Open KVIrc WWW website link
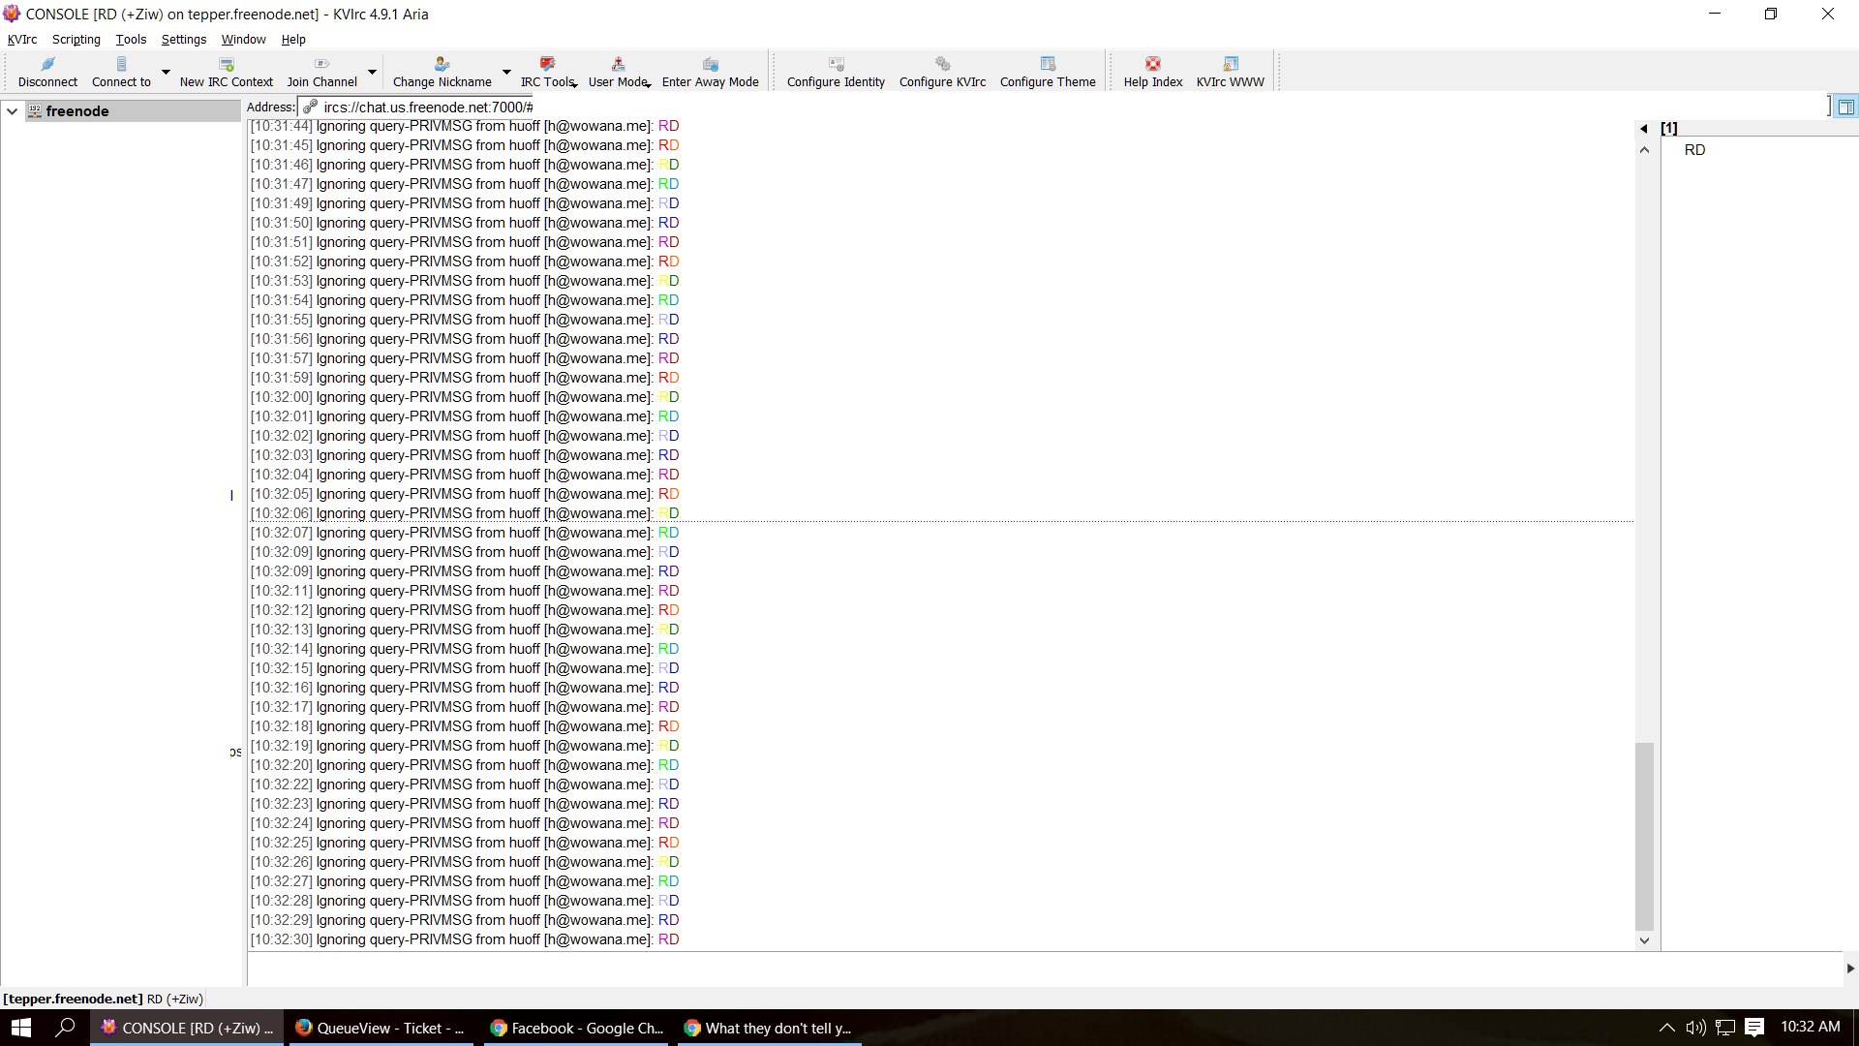This screenshot has height=1046, width=1859. tap(1230, 72)
